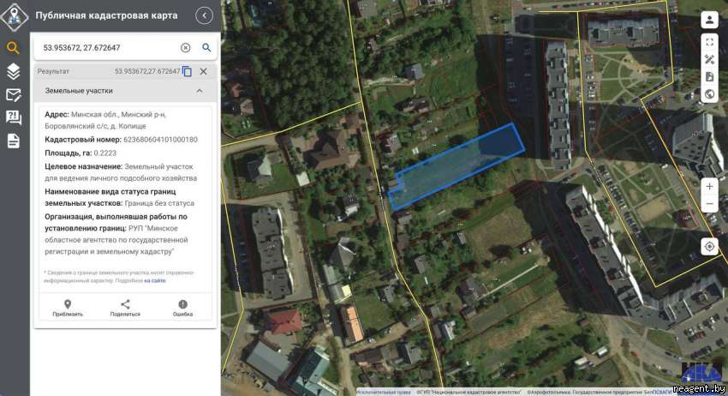This screenshot has height=396, width=728.
Task: Close the Результат panel
Action: click(204, 71)
